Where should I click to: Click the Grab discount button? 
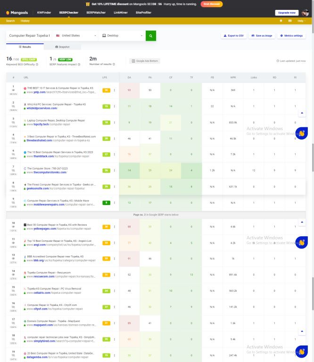(x=212, y=4)
